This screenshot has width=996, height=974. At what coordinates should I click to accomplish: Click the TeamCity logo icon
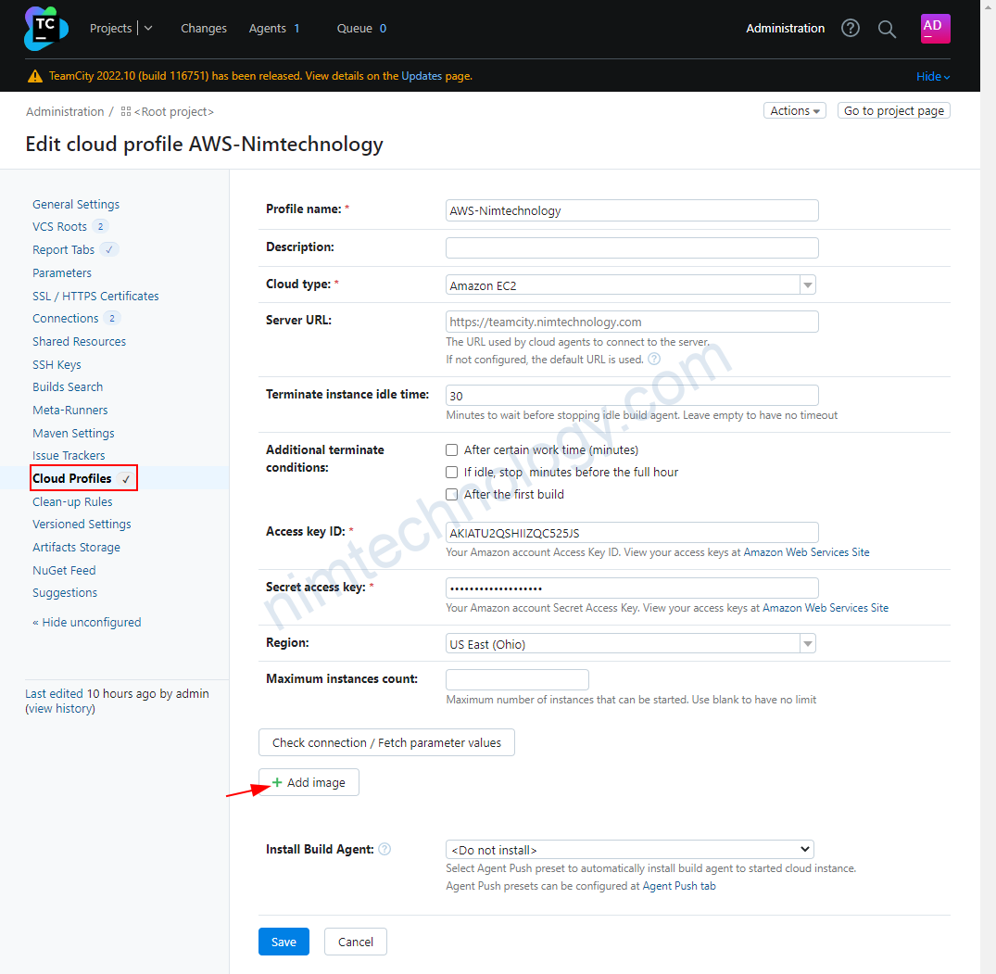[x=45, y=29]
